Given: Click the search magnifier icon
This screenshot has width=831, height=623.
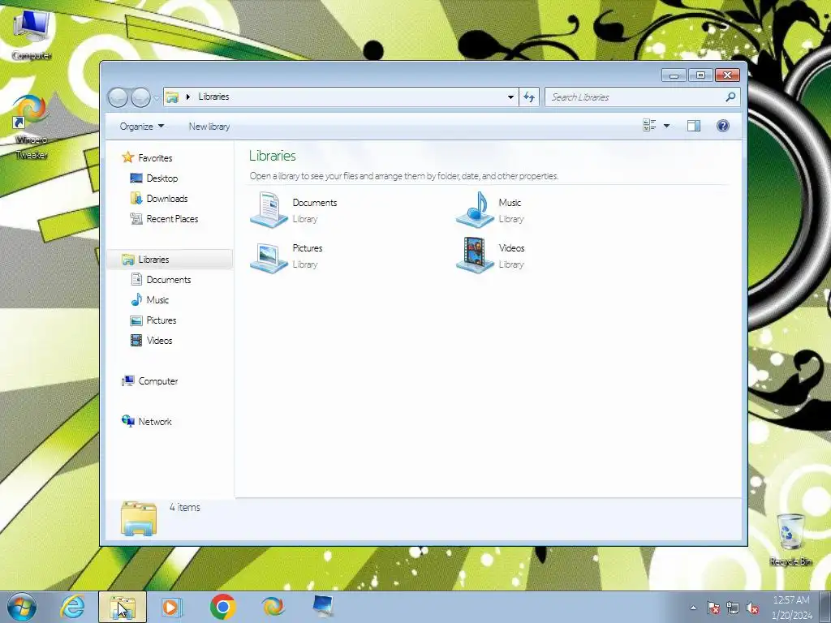Looking at the screenshot, I should pyautogui.click(x=730, y=97).
